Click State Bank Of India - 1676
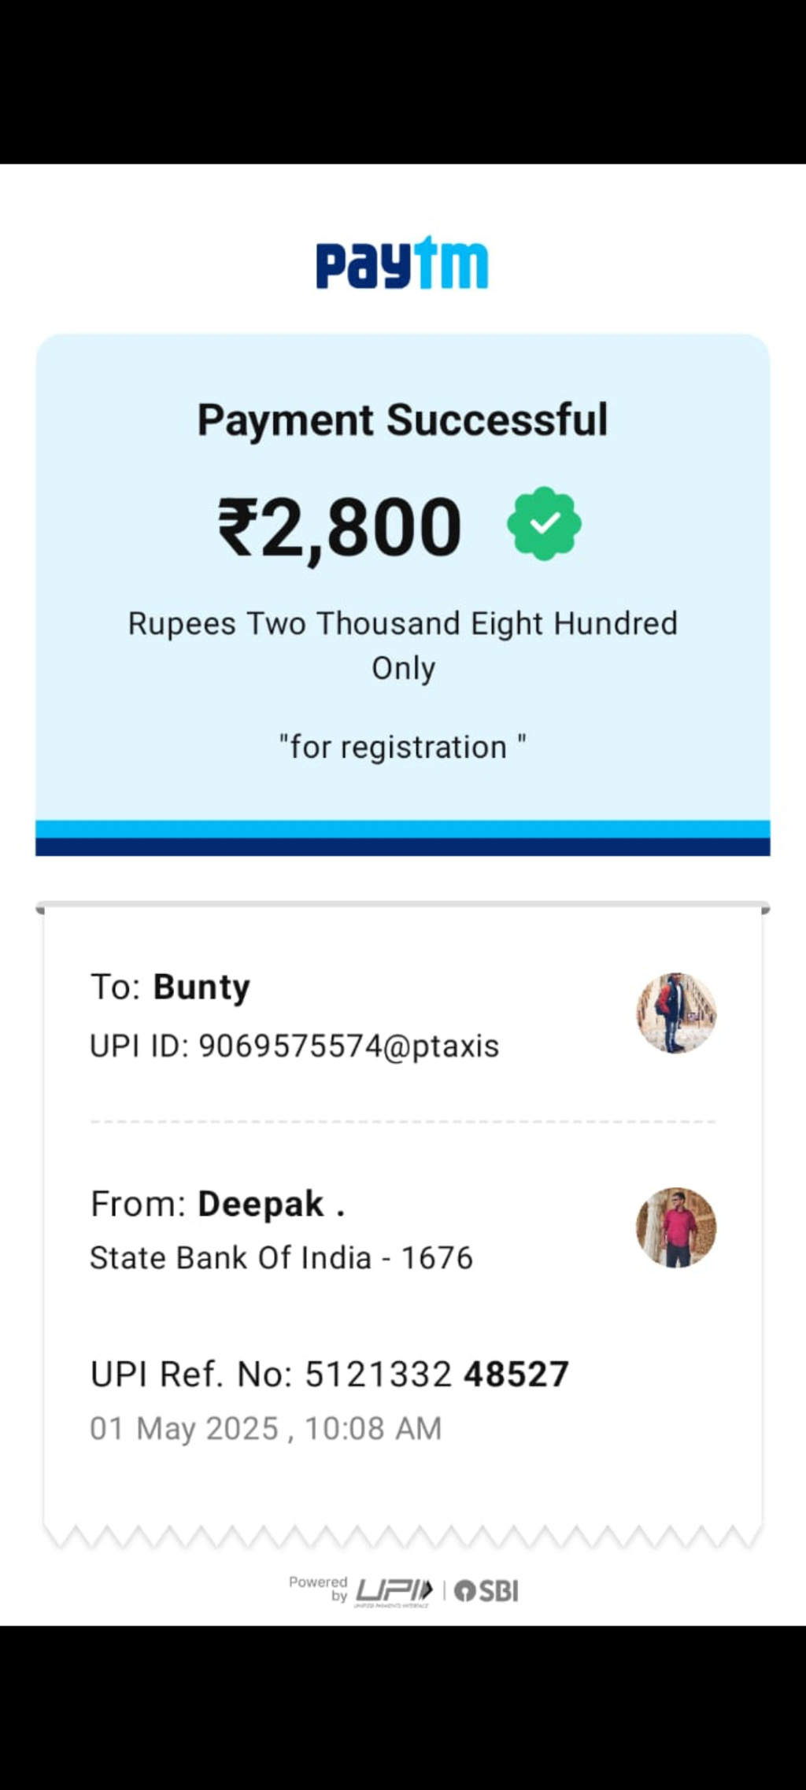This screenshot has width=806, height=1790. point(281,1258)
